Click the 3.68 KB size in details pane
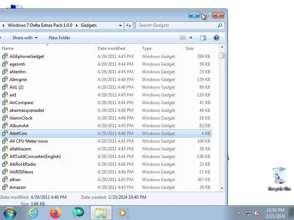The width and height of the screenshot is (294, 220). (38, 203)
